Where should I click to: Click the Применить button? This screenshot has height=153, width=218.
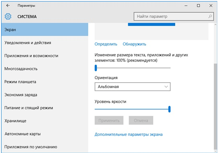tap(109, 120)
